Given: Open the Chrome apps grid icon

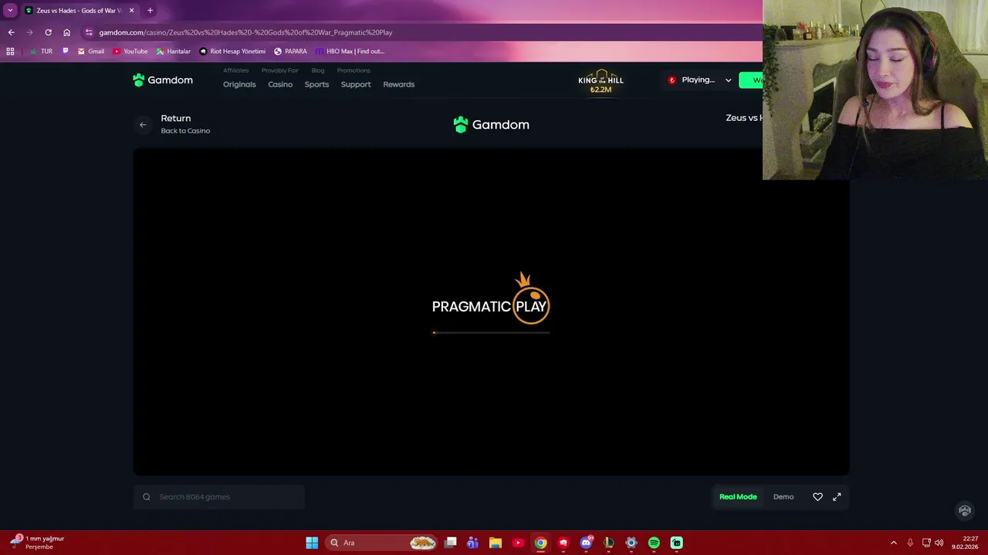Looking at the screenshot, I should tap(10, 52).
